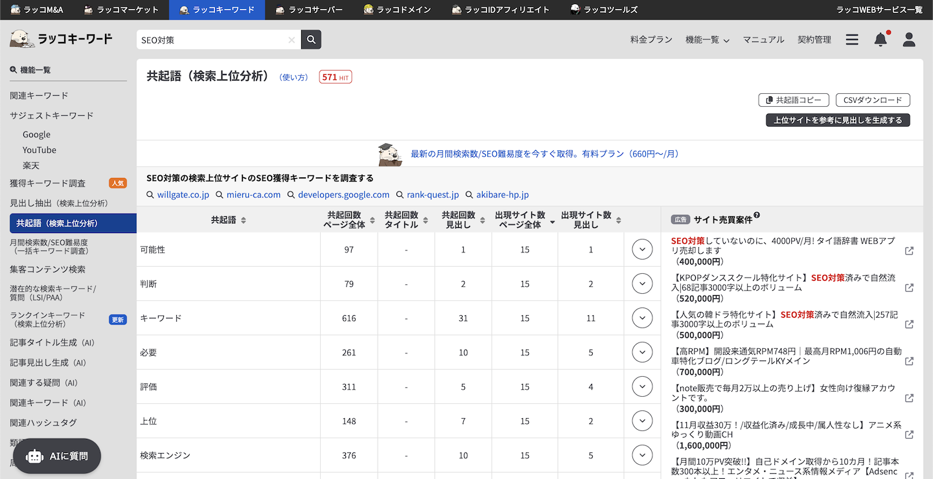Click the graduate otter mascot icon
This screenshot has height=479, width=933.
point(391,154)
